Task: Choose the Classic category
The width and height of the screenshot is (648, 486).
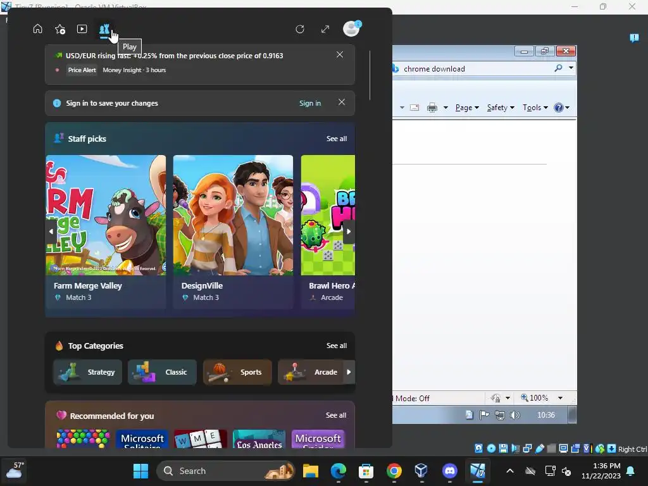Action: coord(162,372)
